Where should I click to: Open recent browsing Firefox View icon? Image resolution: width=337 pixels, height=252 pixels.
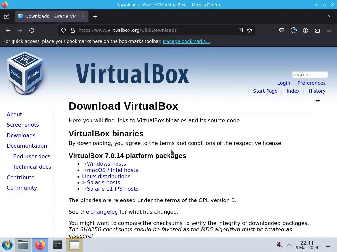click(7, 16)
